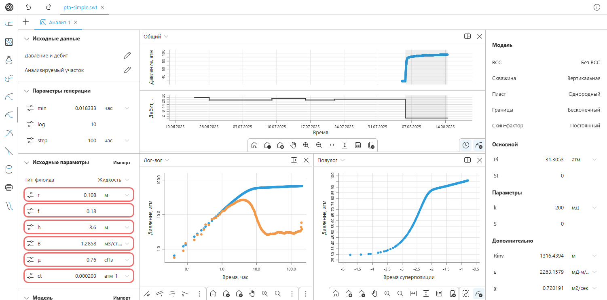Image resolution: width=607 pixels, height=300 pixels.
Task: Collapse the Исходные данные section
Action: 27,39
